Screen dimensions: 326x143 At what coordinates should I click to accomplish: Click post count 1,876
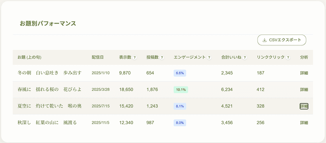(x=152, y=90)
